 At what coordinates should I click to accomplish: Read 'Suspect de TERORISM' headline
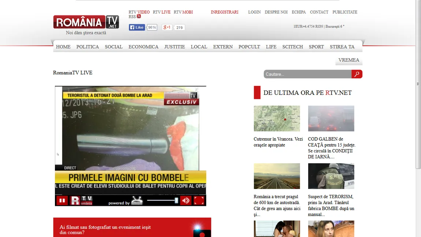point(331,205)
